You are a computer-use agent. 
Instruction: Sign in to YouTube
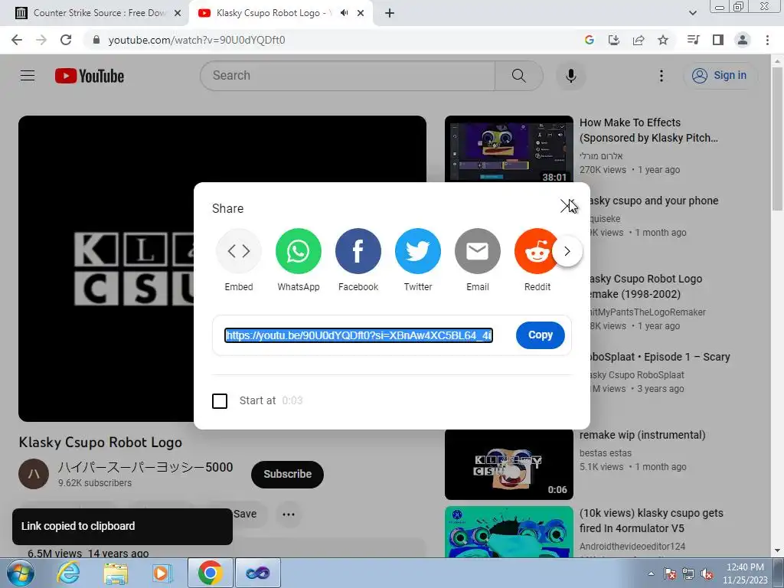click(719, 76)
